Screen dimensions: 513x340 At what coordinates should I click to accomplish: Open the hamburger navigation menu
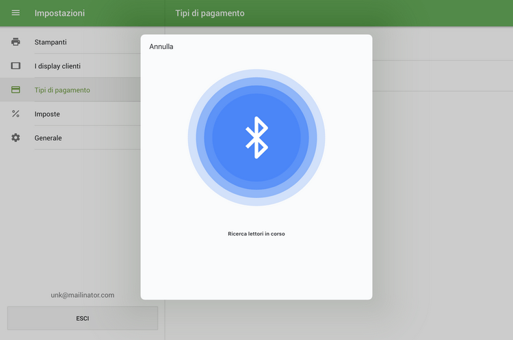(16, 13)
